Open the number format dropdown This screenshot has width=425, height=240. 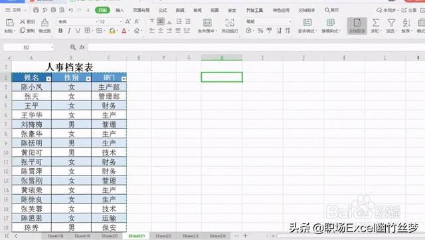coord(290,21)
